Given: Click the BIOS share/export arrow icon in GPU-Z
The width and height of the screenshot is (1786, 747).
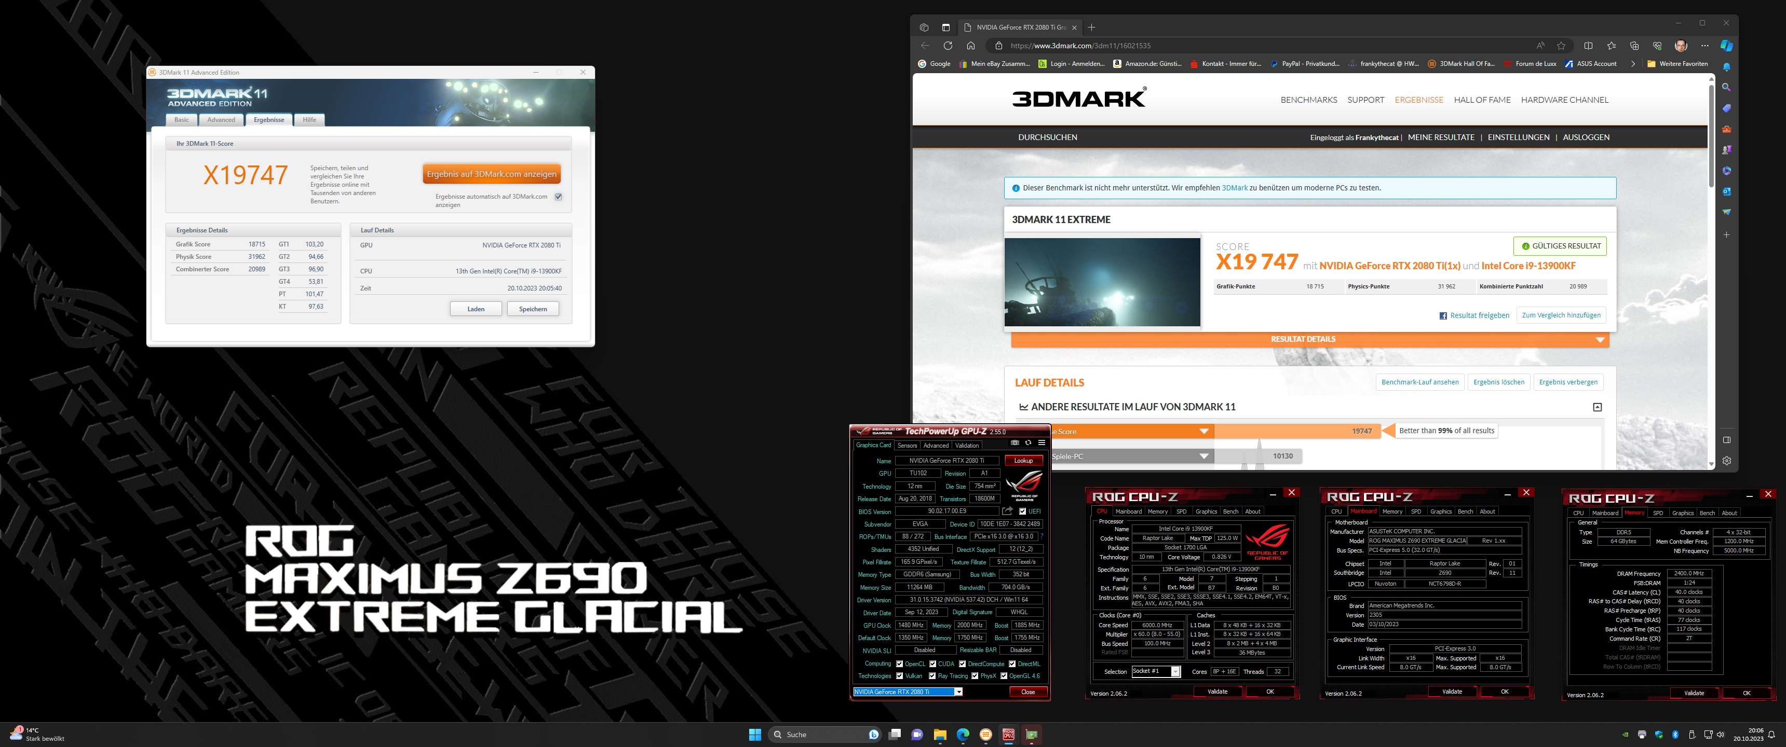Looking at the screenshot, I should (x=1007, y=511).
